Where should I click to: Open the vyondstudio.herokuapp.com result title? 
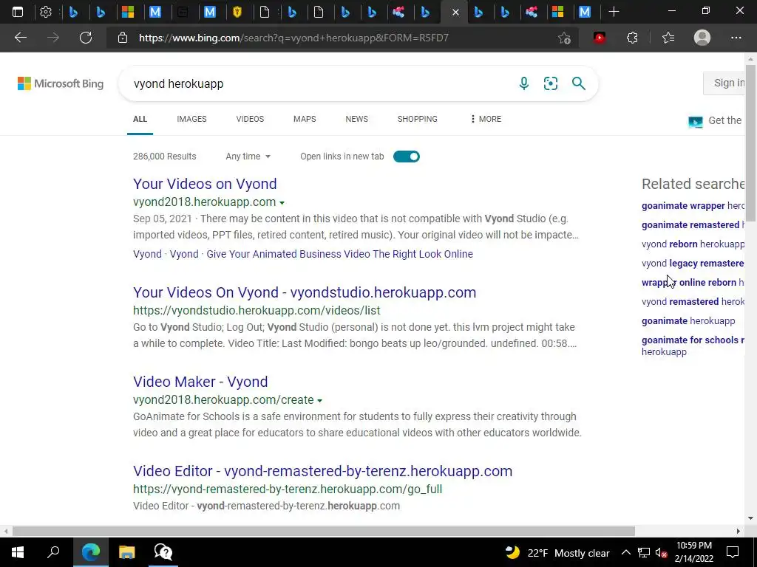pyautogui.click(x=305, y=292)
